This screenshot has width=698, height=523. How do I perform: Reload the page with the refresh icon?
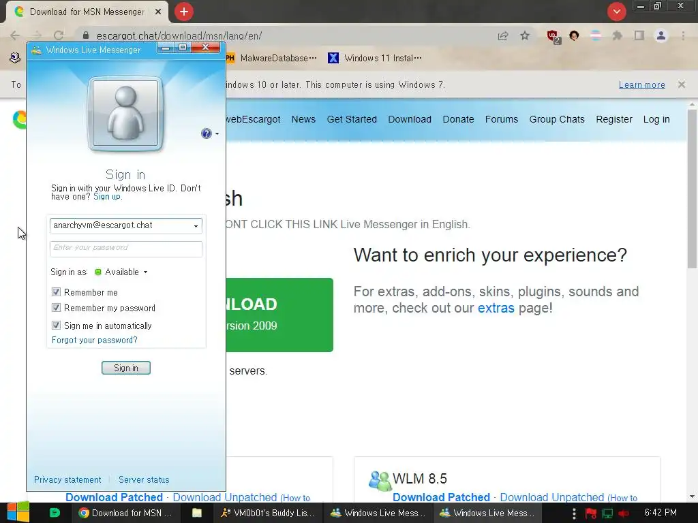coord(59,35)
